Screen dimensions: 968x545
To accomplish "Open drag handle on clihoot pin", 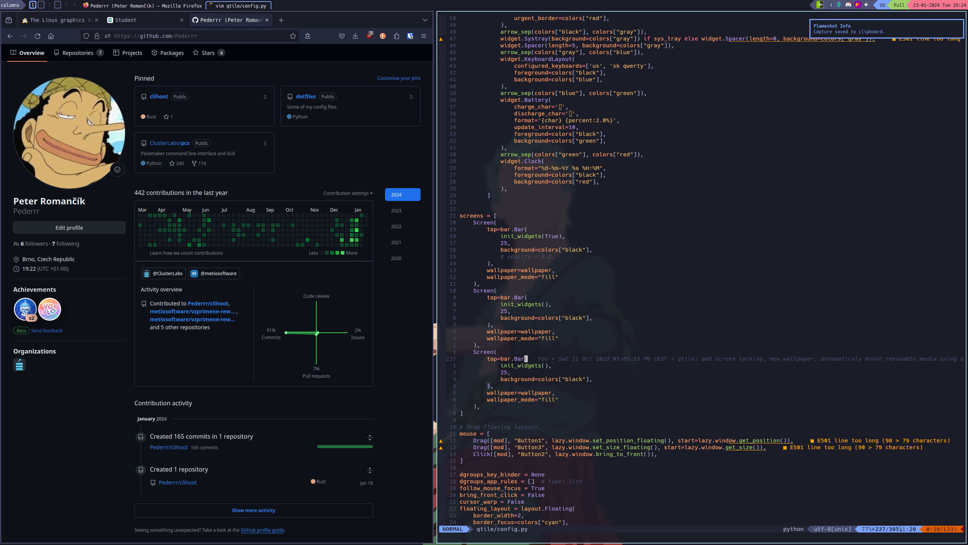I will click(x=265, y=97).
